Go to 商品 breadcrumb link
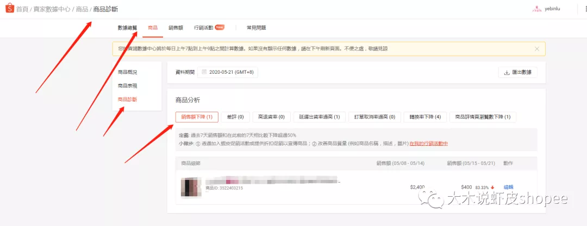 [82, 9]
